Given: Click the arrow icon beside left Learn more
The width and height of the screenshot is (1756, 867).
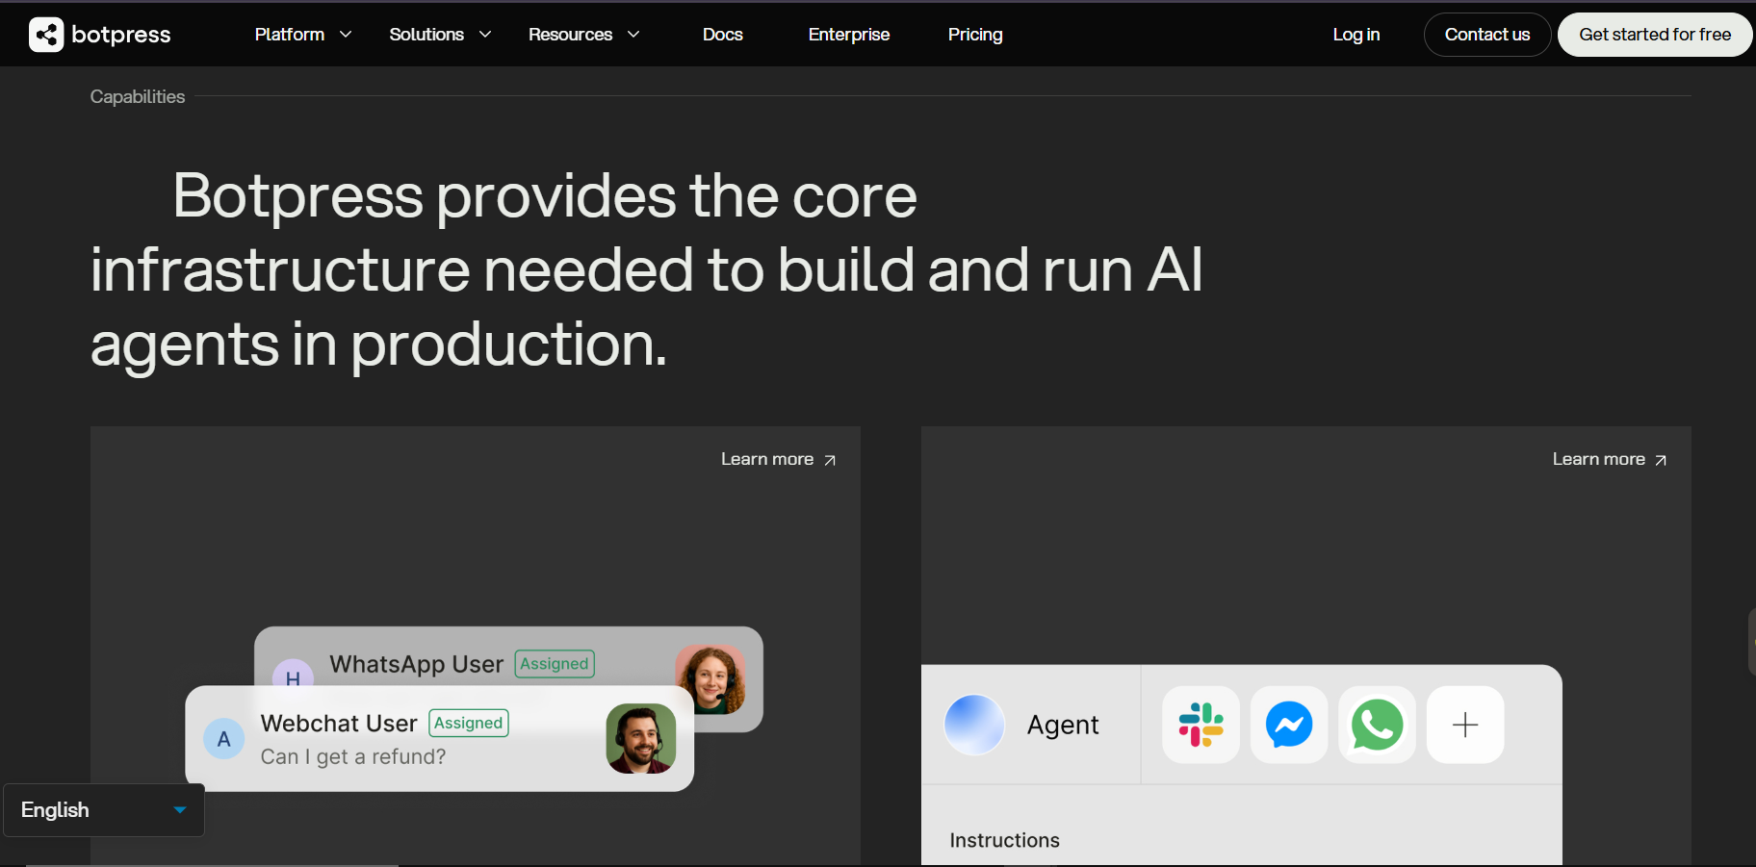Looking at the screenshot, I should (x=830, y=461).
